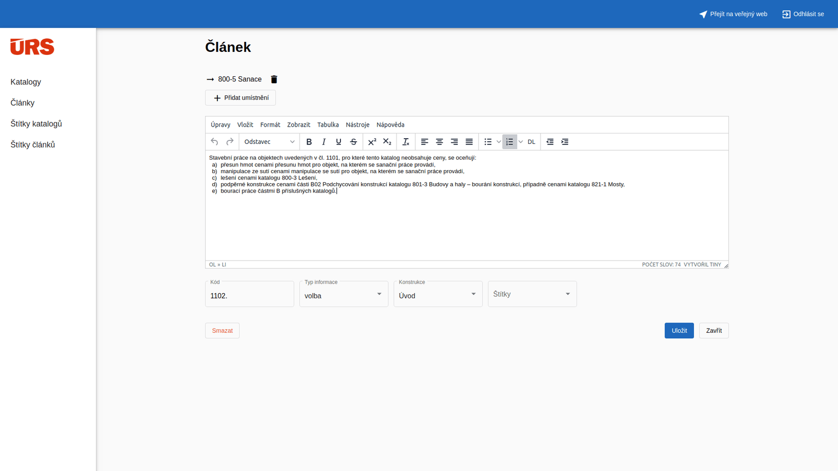The image size is (838, 471).
Task: Delete the 800-5 Sanace placement
Action: pos(274,80)
